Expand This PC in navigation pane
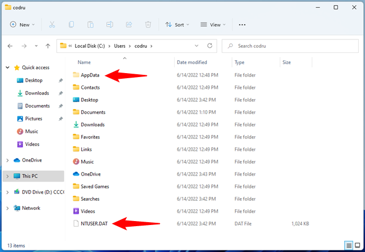365x252 pixels. pos(7,176)
